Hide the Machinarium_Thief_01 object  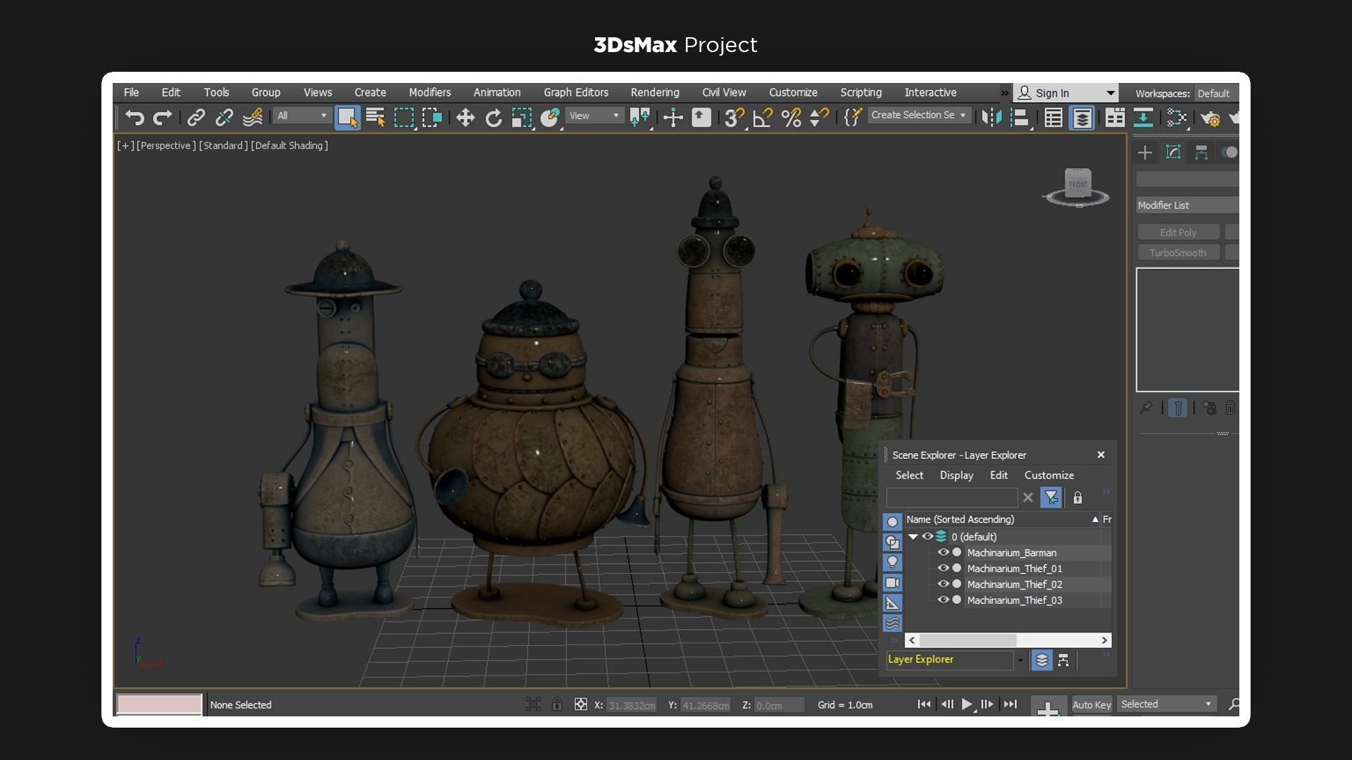pyautogui.click(x=943, y=568)
